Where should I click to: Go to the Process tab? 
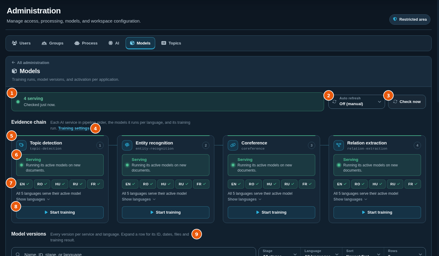click(x=86, y=43)
